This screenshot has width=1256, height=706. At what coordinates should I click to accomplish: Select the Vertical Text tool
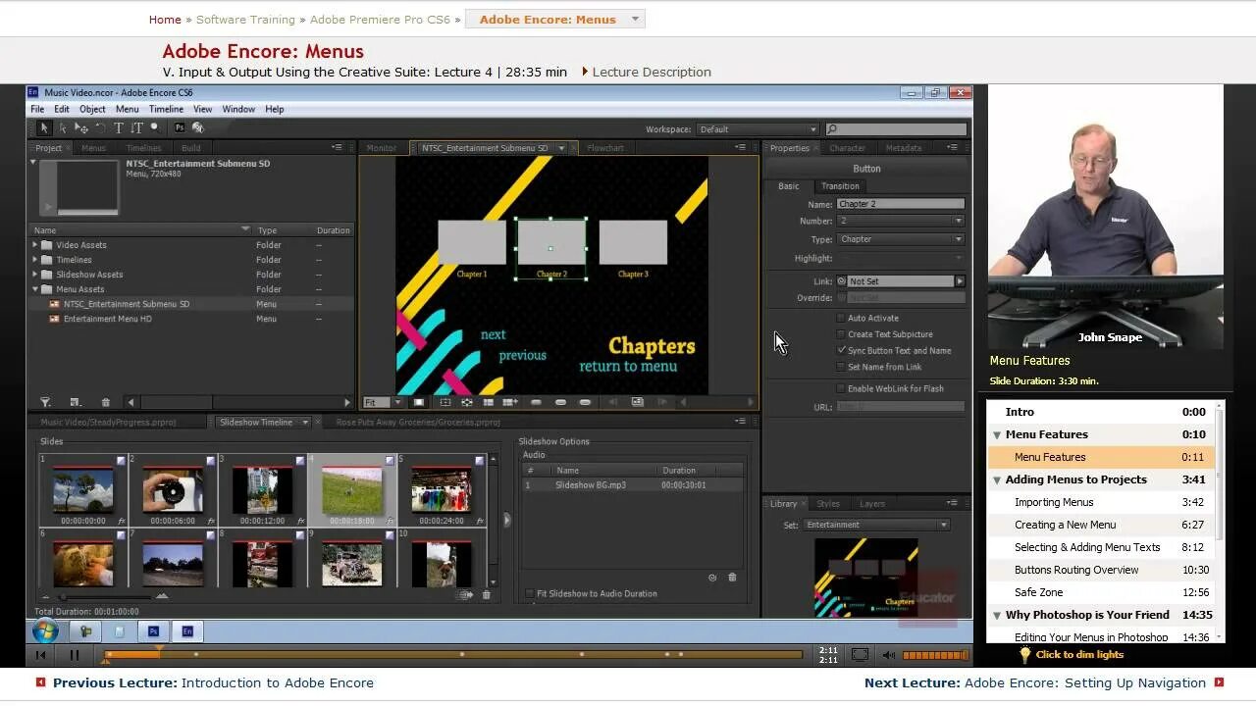(136, 127)
